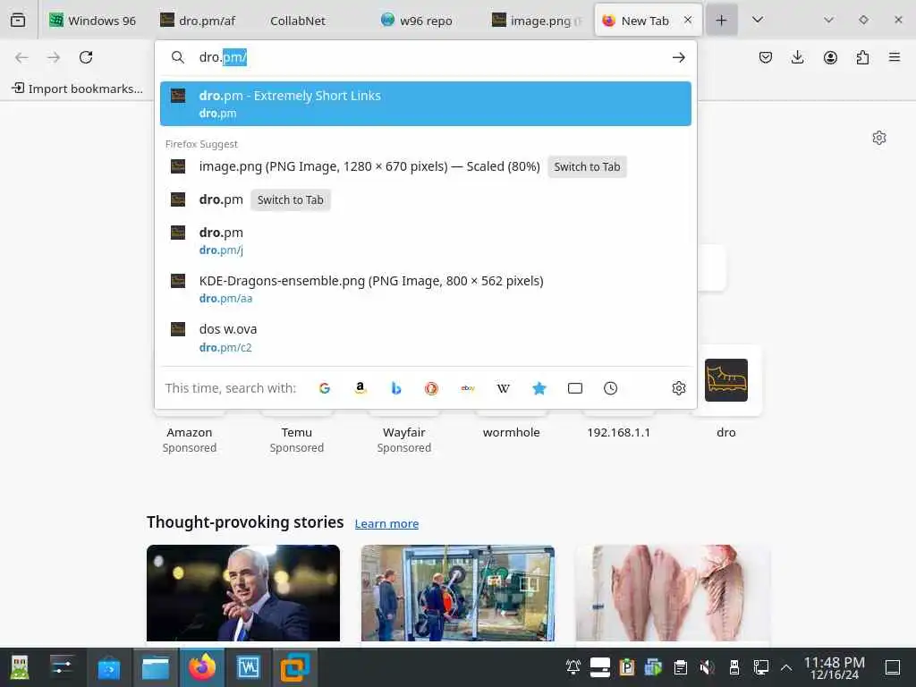Open the Amazon sponsored shortcut
This screenshot has width=916, height=687.
pyautogui.click(x=190, y=432)
